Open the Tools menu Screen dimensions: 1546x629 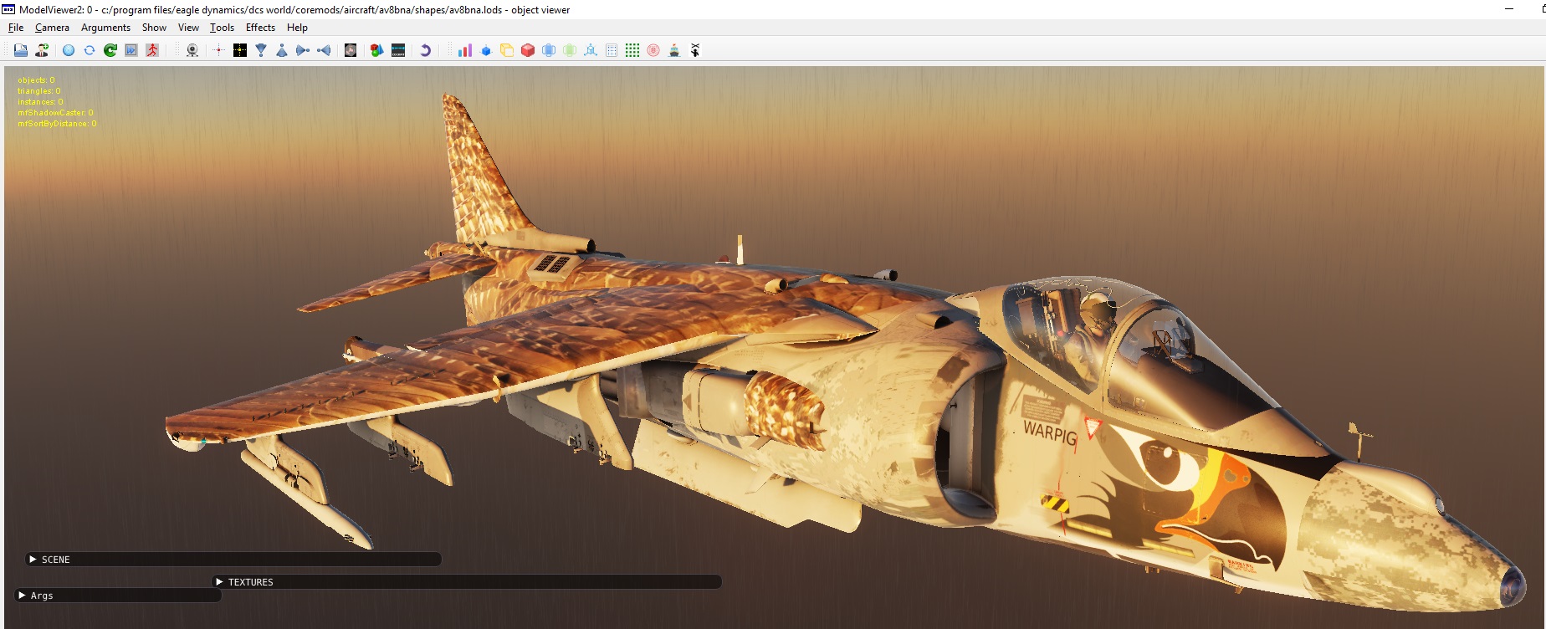point(222,28)
